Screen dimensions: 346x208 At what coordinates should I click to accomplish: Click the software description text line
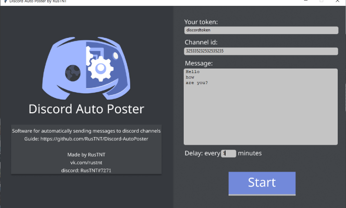pos(86,131)
